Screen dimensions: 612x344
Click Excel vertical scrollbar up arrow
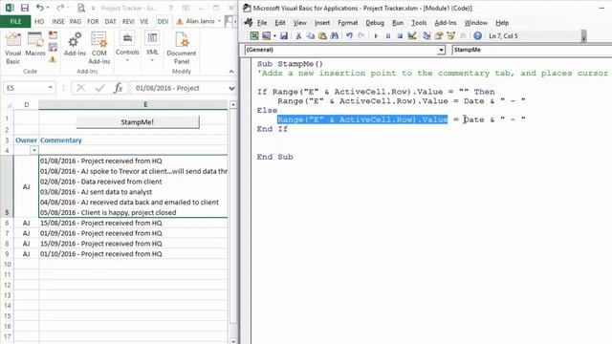pos(233,105)
